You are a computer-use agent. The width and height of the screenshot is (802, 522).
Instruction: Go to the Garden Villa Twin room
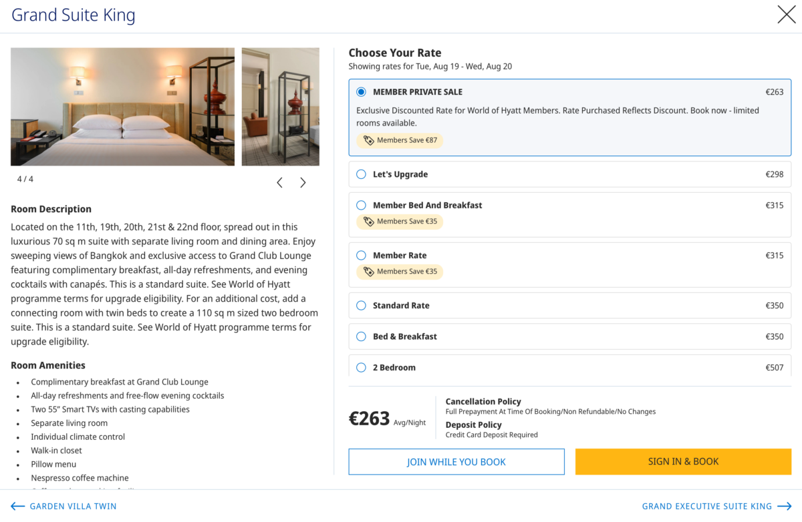[73, 507]
